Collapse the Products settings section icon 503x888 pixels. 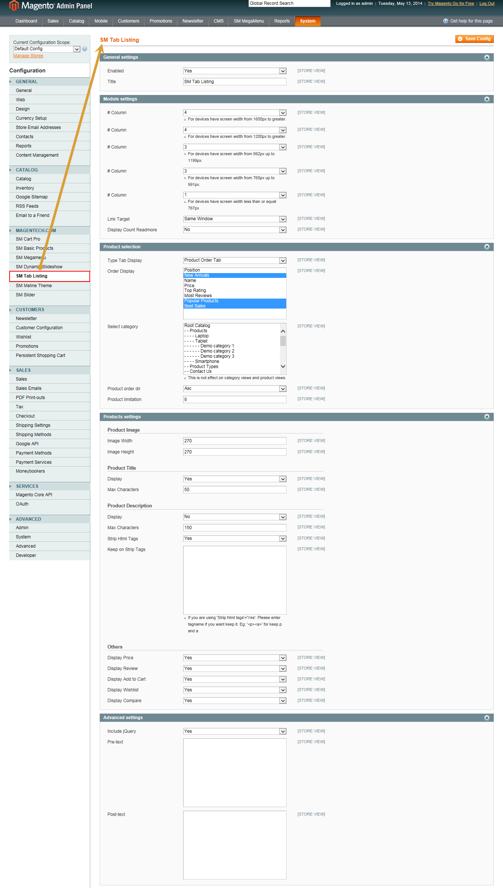click(x=487, y=417)
